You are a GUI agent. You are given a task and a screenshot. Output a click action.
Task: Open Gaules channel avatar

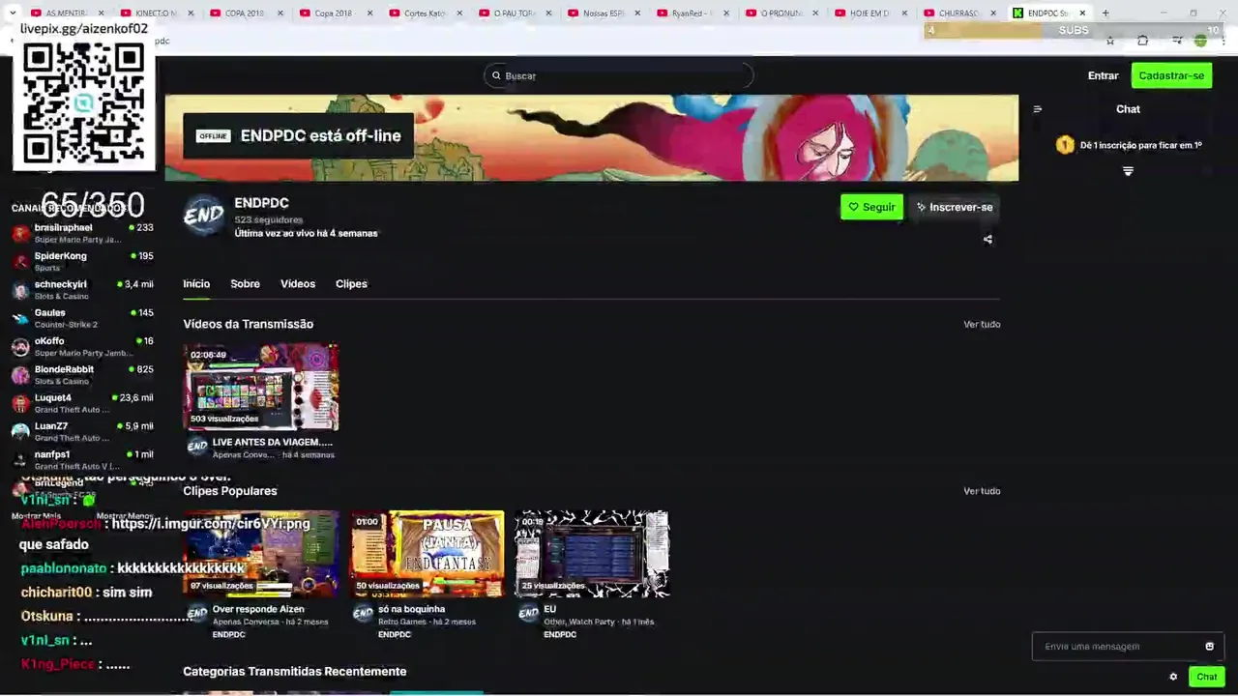20,318
